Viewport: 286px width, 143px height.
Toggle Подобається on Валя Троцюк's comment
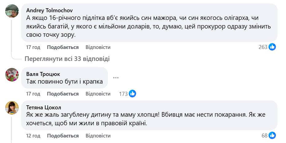63,94
